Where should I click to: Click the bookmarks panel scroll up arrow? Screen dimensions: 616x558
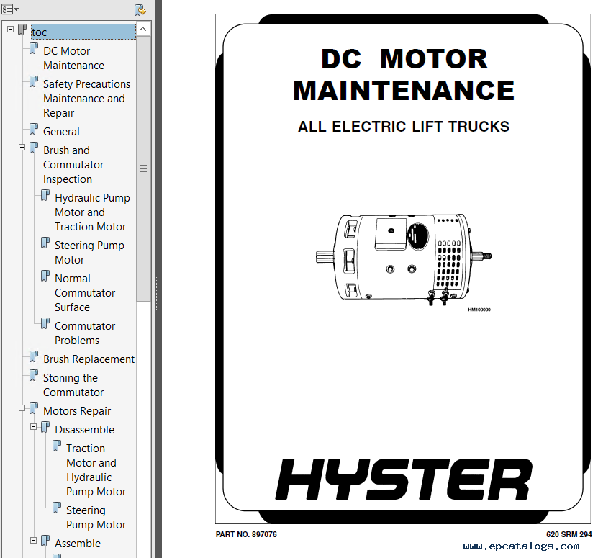point(143,29)
